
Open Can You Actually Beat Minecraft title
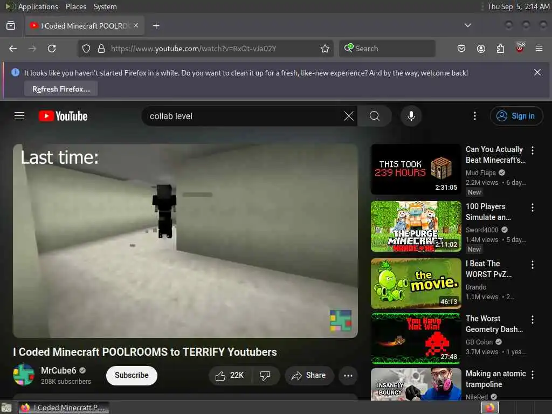pyautogui.click(x=495, y=155)
